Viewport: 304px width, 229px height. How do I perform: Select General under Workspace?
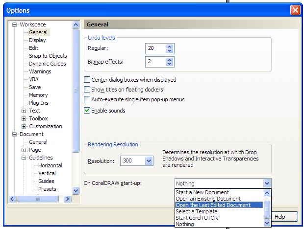tap(38, 32)
